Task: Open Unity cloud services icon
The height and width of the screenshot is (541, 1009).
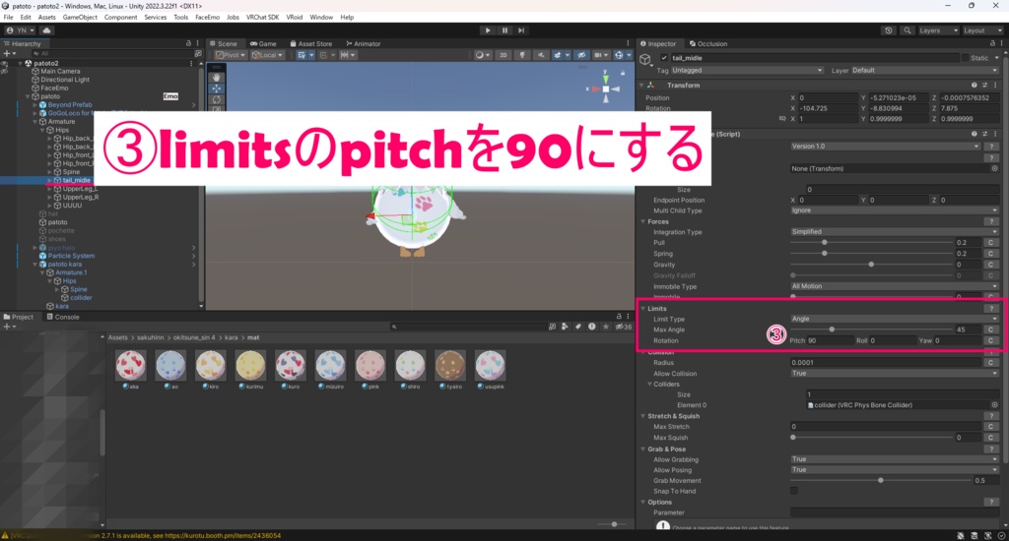Action: point(46,30)
